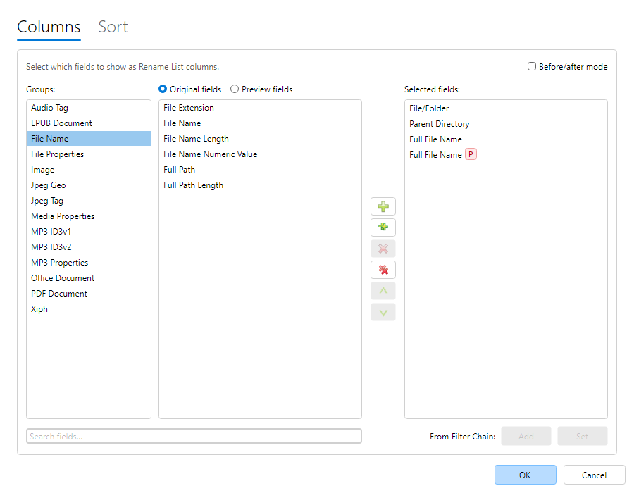Select the Full Path Length field
Image resolution: width=634 pixels, height=493 pixels.
[260, 185]
